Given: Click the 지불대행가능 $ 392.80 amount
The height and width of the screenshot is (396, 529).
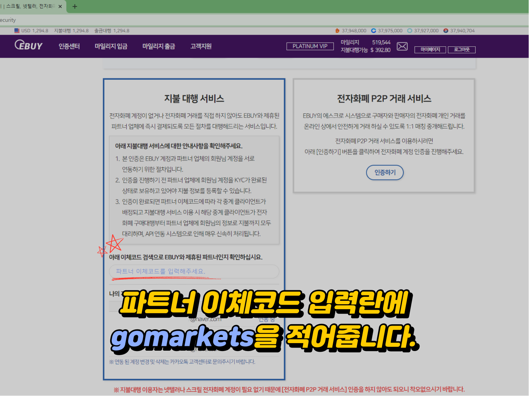Looking at the screenshot, I should coord(366,50).
